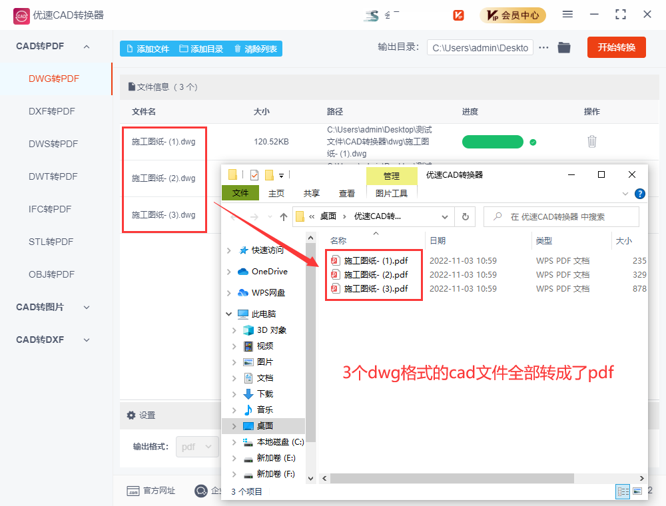The height and width of the screenshot is (506, 666).
Task: Click 添加文件 to add files
Action: pyautogui.click(x=149, y=49)
